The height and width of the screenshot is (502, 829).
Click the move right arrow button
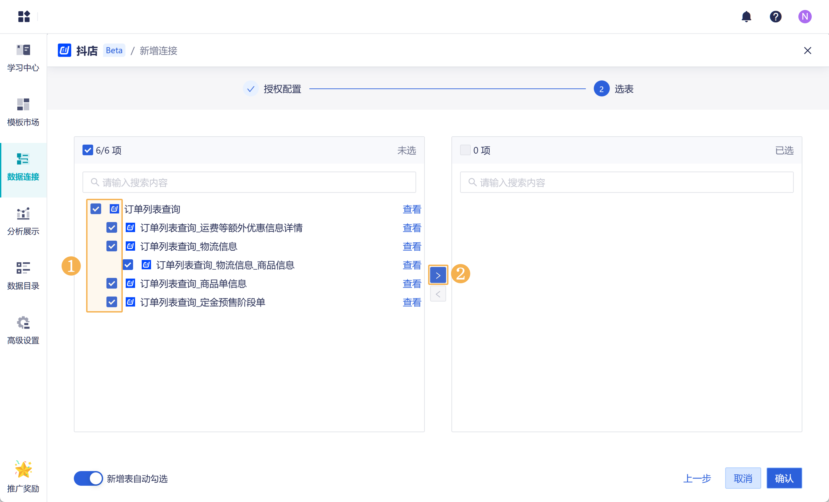pyautogui.click(x=438, y=275)
